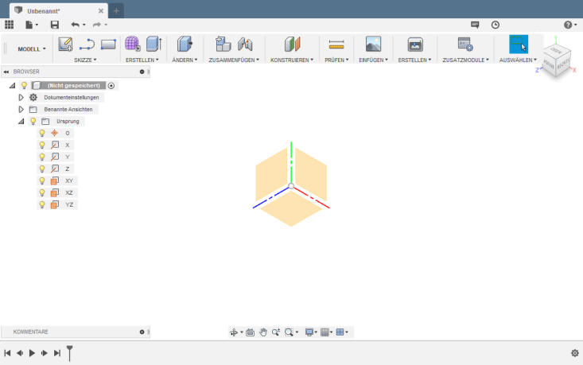Screen dimensions: 583x365
Task: Select the Offset Plane tool
Action: point(292,45)
